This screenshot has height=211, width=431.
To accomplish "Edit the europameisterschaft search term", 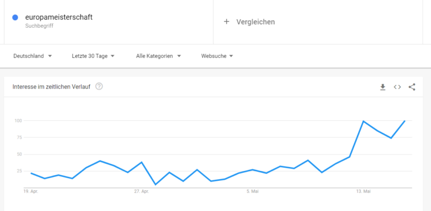I will [x=59, y=17].
